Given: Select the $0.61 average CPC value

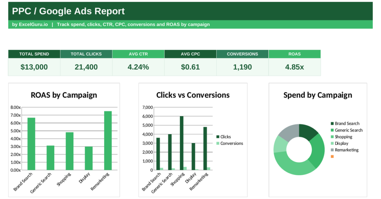Looking at the screenshot, I should tap(190, 67).
